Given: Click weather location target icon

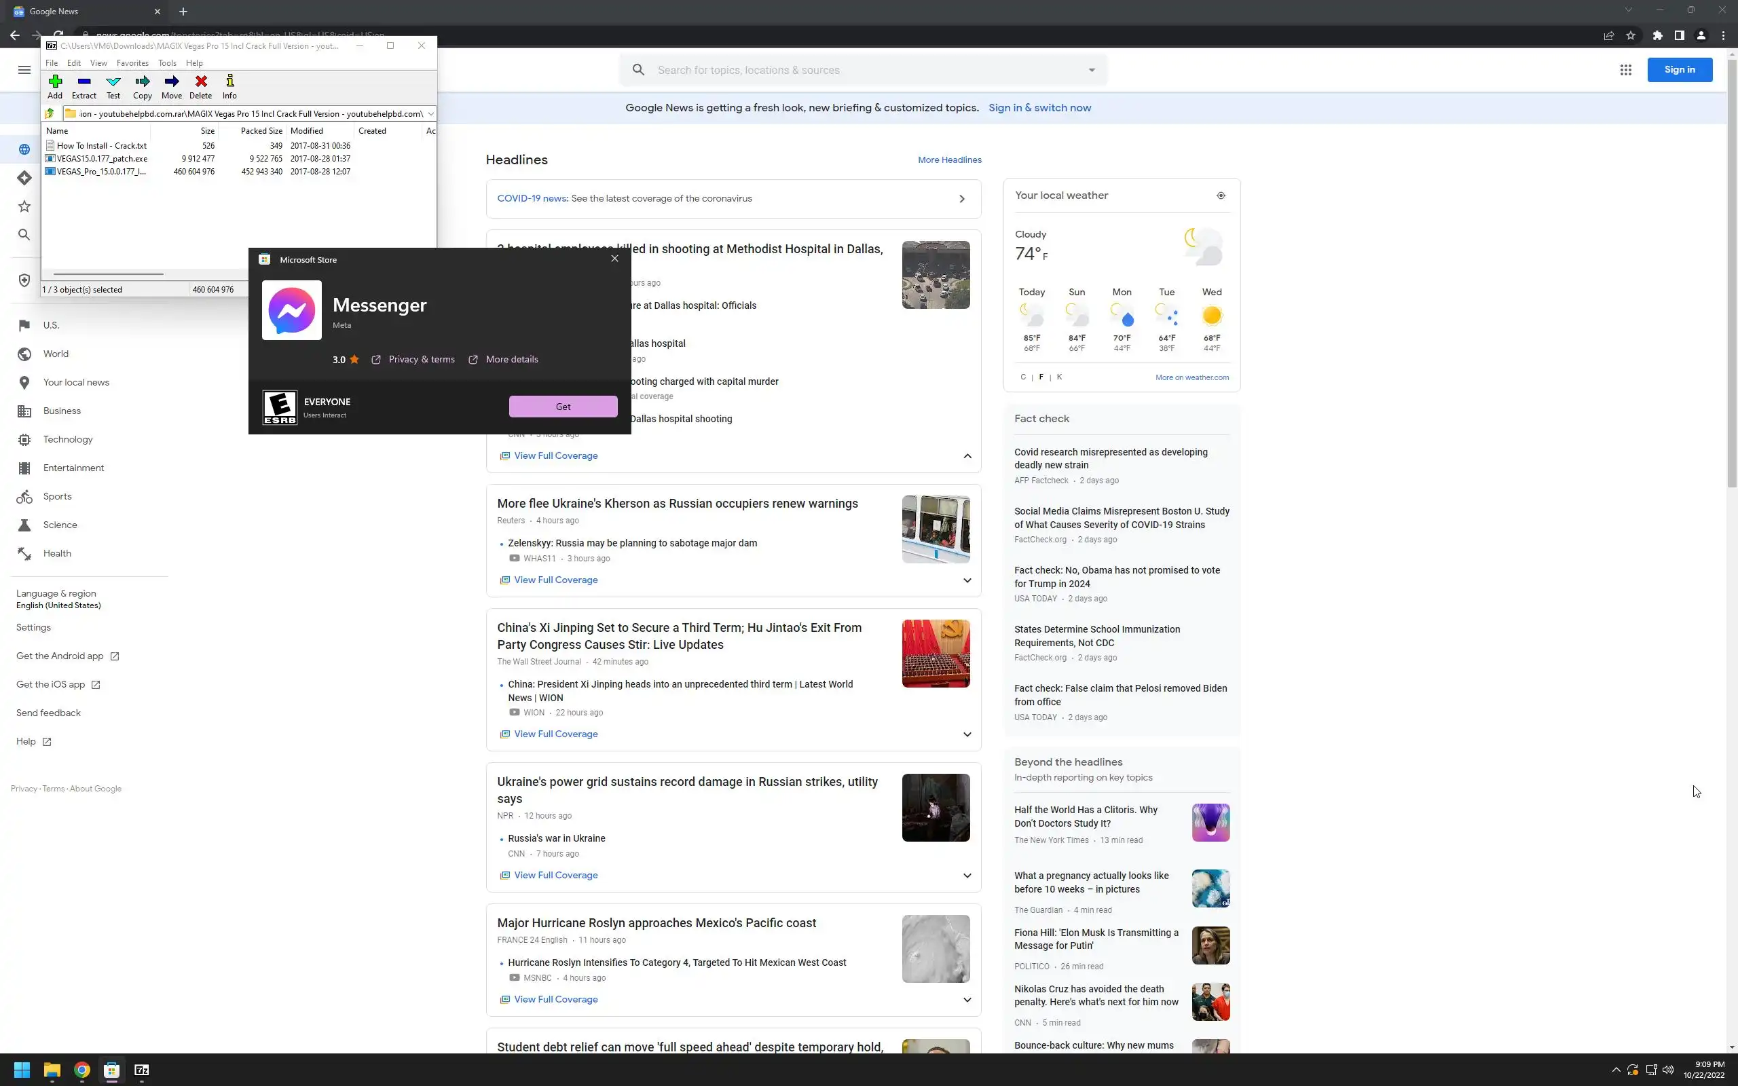Looking at the screenshot, I should point(1220,195).
